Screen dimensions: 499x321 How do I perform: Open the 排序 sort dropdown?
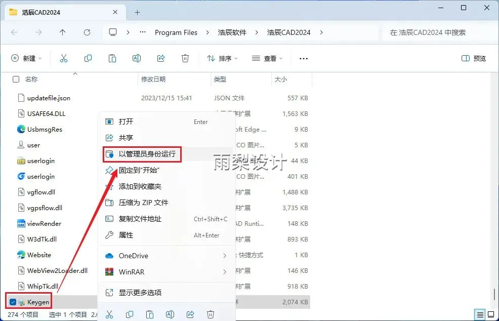[x=222, y=58]
